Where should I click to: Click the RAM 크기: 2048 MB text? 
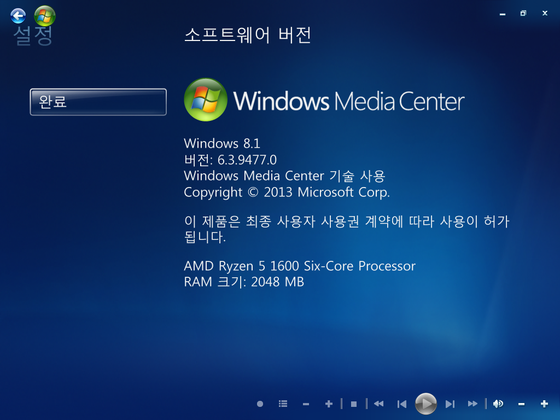pyautogui.click(x=244, y=282)
